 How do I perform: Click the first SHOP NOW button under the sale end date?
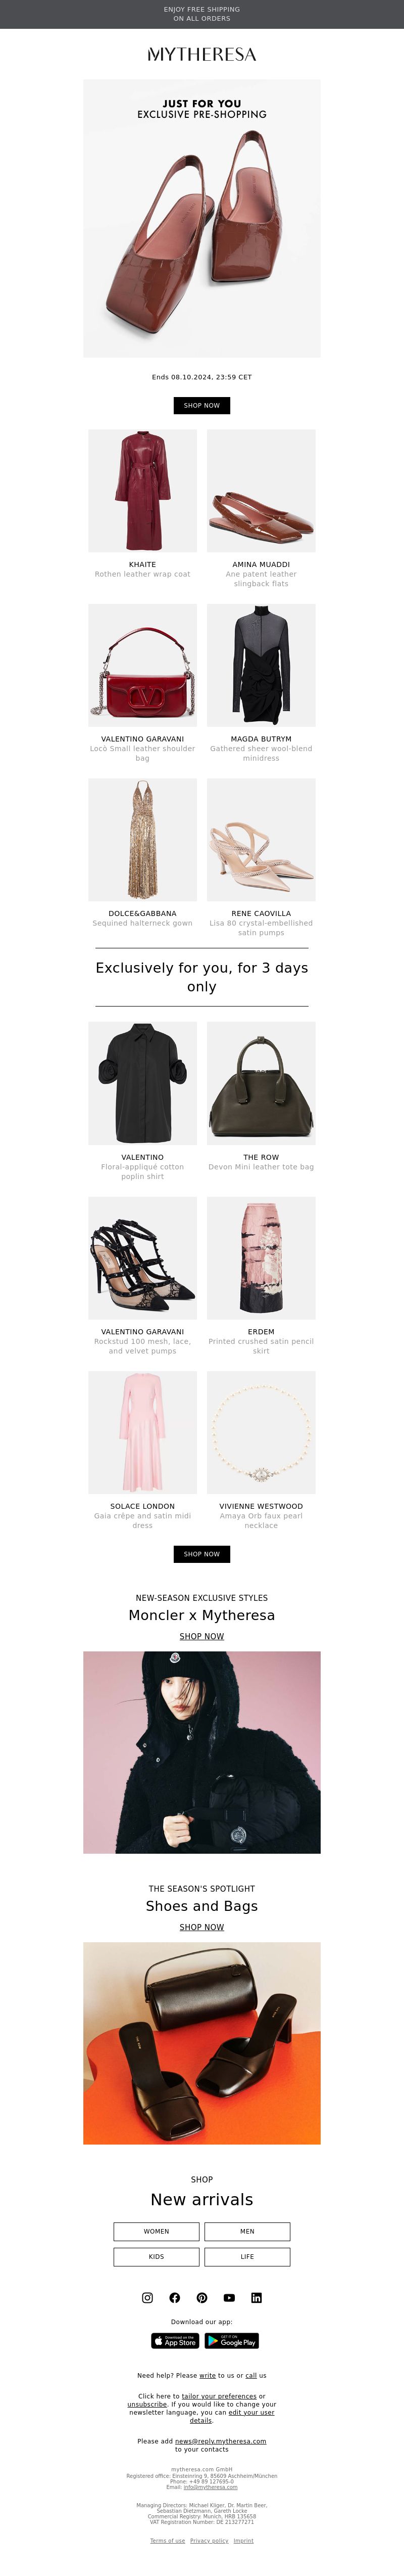[201, 405]
